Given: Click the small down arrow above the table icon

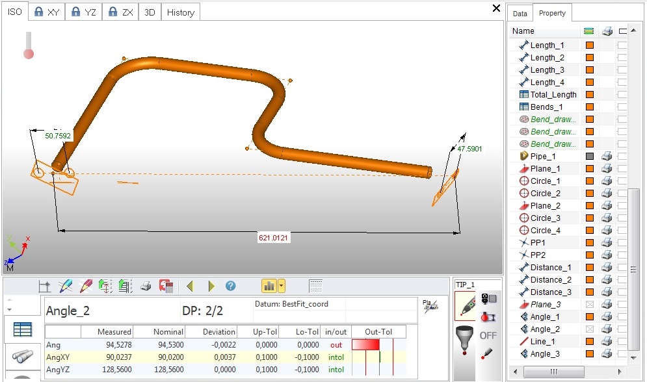Looking at the screenshot, I should tap(9, 309).
